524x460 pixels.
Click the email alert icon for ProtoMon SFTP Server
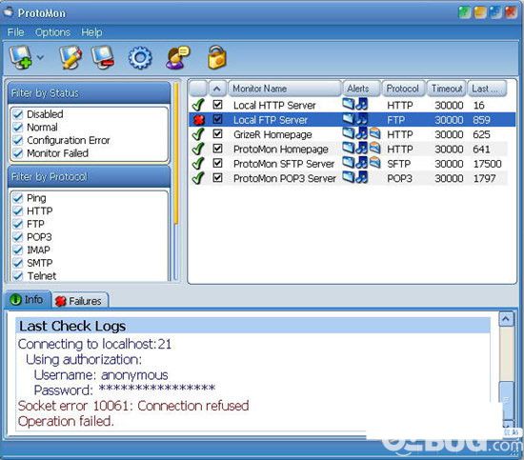click(x=374, y=163)
